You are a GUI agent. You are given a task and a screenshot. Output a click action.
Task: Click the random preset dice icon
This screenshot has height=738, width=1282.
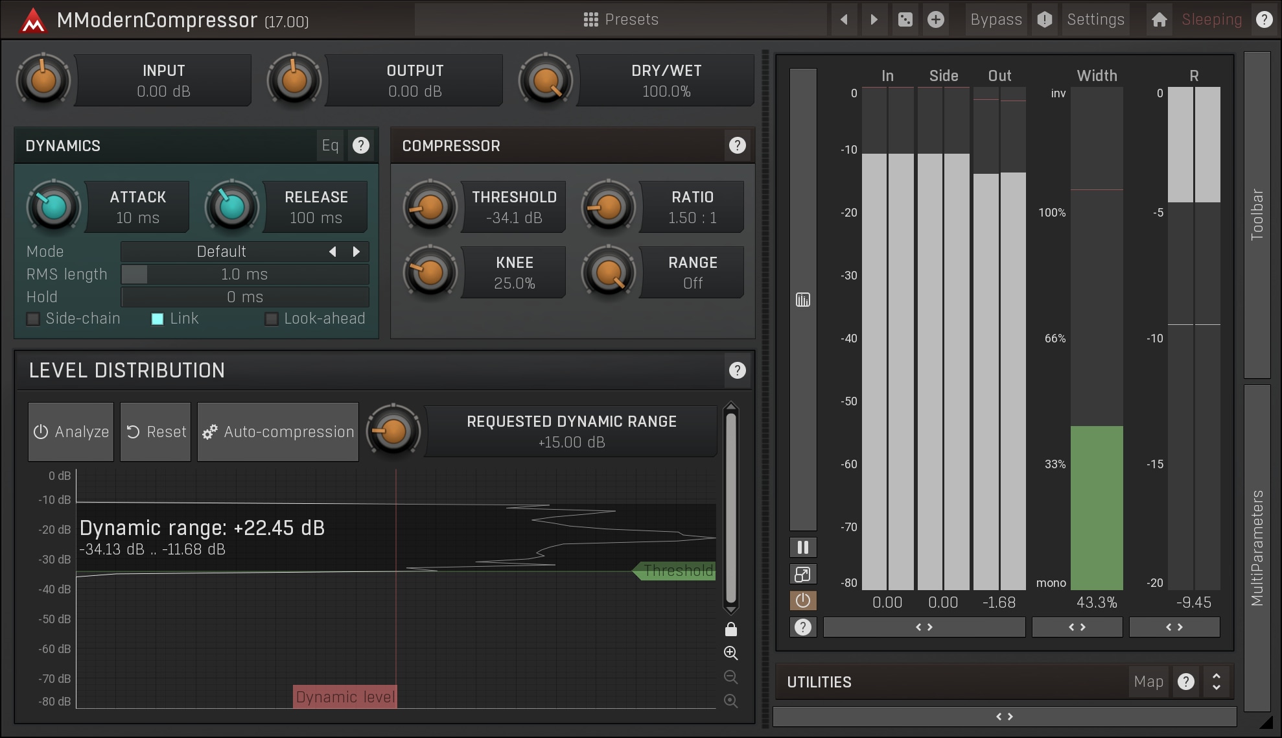click(905, 19)
